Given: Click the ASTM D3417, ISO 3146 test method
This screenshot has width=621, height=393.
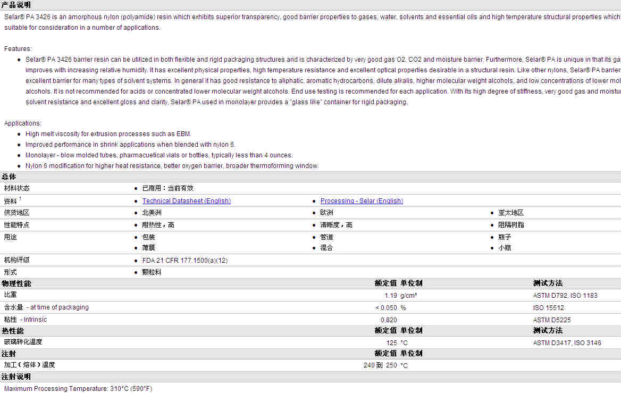Looking at the screenshot, I should coord(567,343).
